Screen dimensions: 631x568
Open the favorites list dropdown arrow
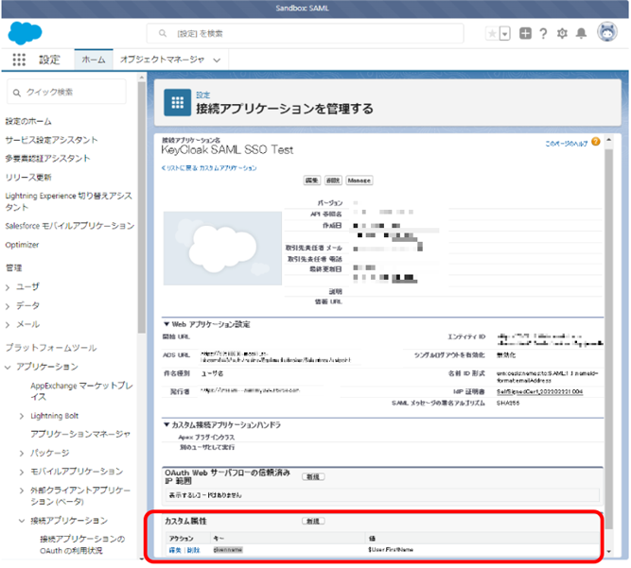coord(504,34)
